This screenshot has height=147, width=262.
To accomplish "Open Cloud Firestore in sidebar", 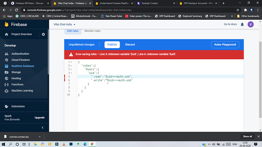I will coord(21,60).
